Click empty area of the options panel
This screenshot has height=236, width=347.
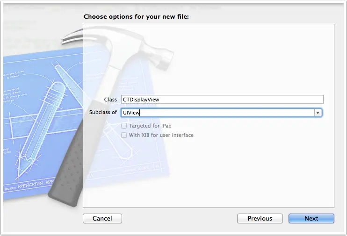pyautogui.click(x=244, y=170)
